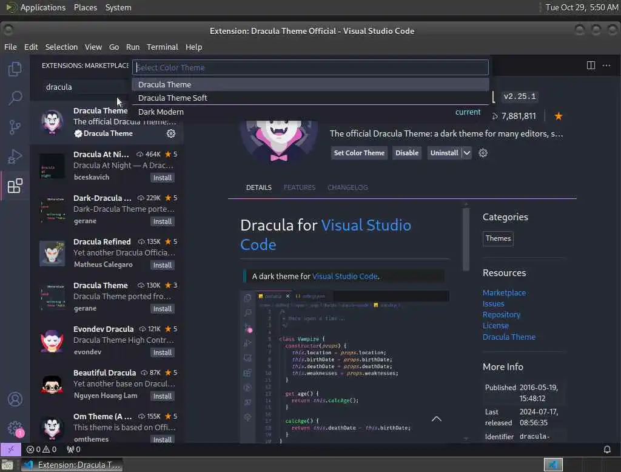The width and height of the screenshot is (621, 472).
Task: Open the show desktop icon in taskbar
Action: 7,465
